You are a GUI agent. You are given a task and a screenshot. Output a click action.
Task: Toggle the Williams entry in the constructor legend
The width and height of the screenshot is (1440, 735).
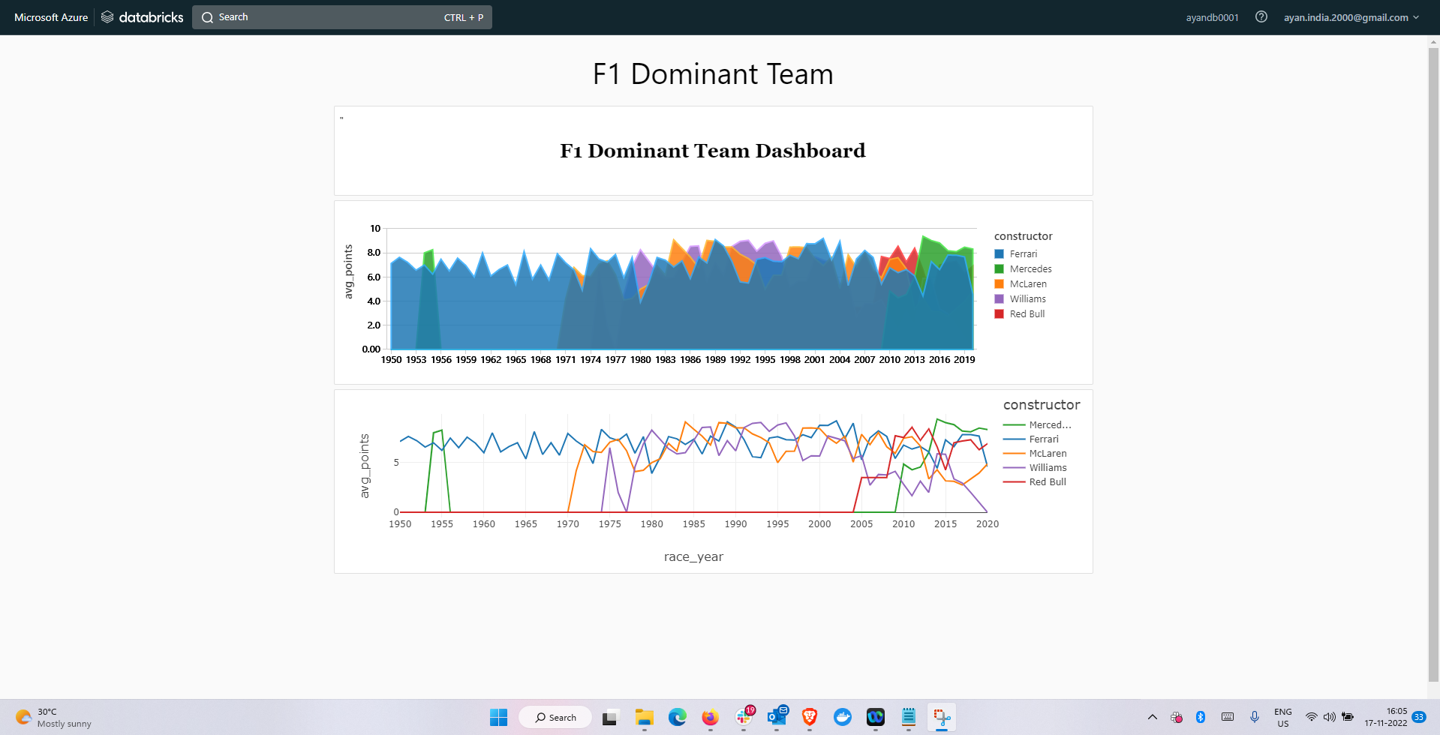[1027, 298]
